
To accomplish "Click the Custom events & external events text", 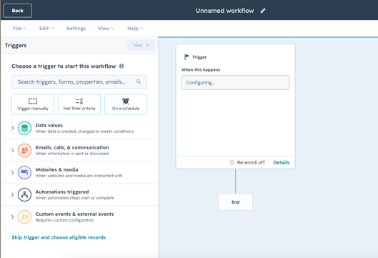I will pos(75,214).
